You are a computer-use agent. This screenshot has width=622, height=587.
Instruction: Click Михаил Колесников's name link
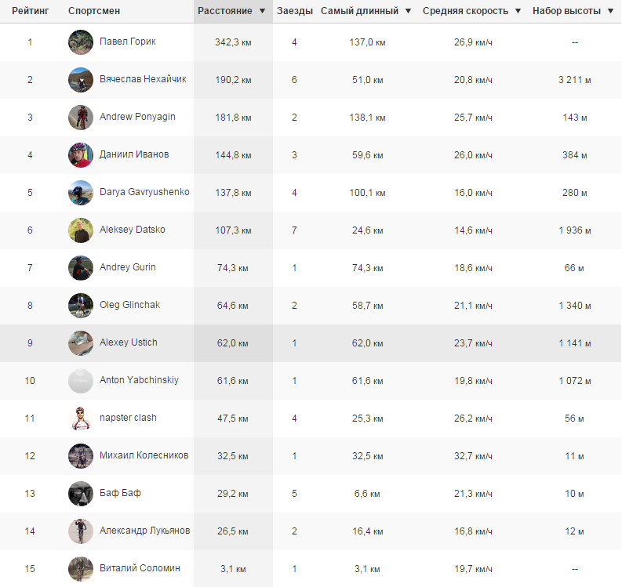point(144,455)
